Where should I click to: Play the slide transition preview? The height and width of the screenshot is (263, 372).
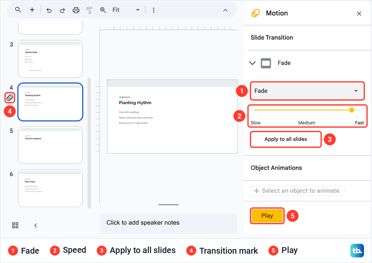pyautogui.click(x=267, y=216)
